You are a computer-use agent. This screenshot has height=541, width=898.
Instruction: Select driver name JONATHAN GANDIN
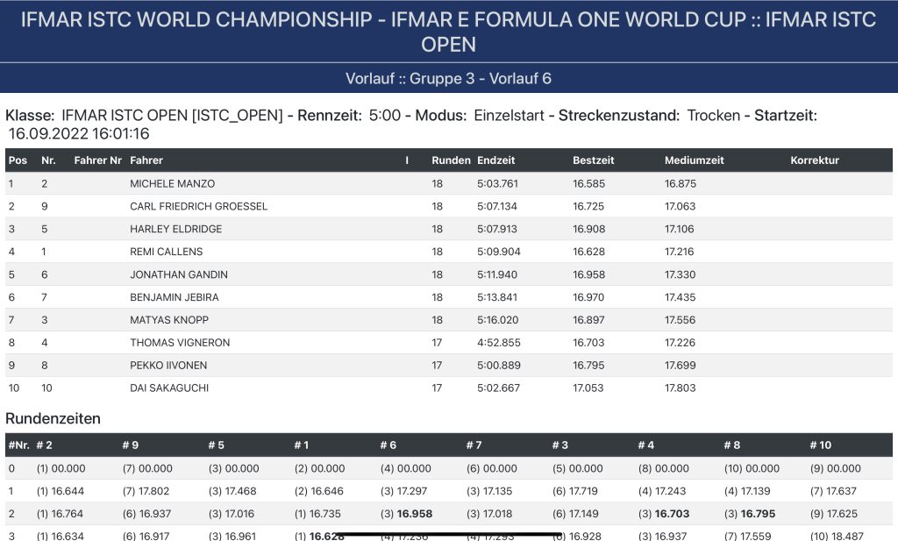pos(179,274)
